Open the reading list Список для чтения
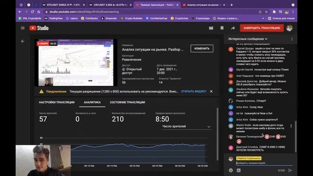 tap(281, 19)
